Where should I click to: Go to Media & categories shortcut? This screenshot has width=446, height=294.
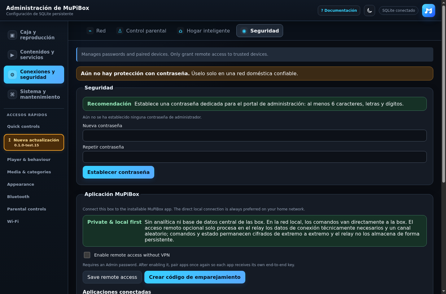[34, 172]
